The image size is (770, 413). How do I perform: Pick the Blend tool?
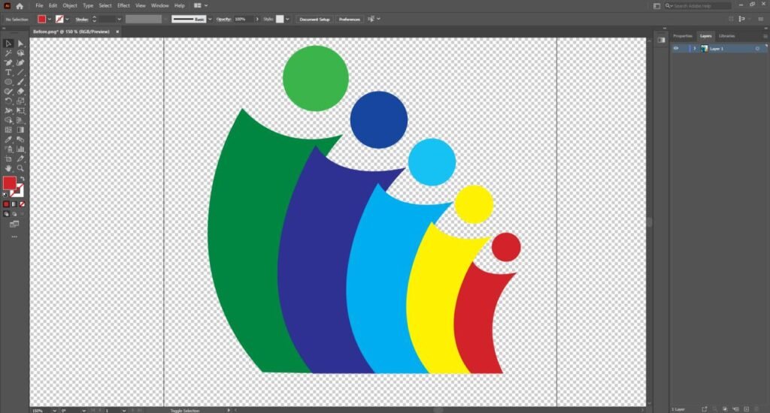pos(20,140)
